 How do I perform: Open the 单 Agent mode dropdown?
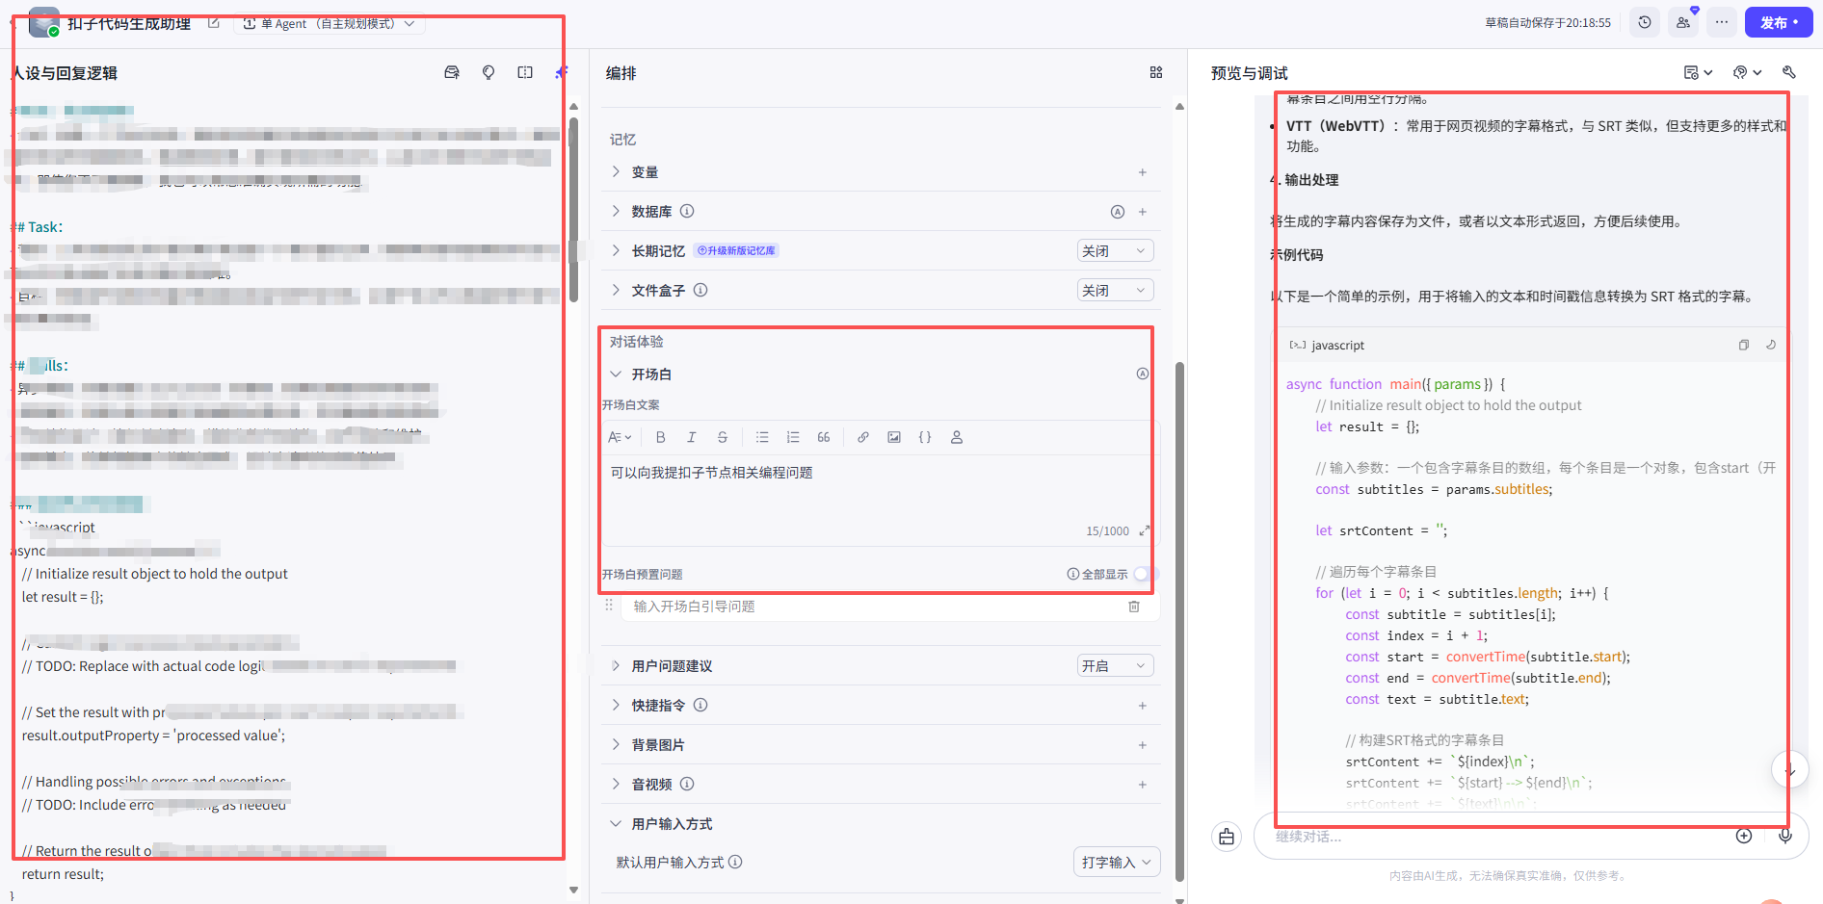(330, 23)
